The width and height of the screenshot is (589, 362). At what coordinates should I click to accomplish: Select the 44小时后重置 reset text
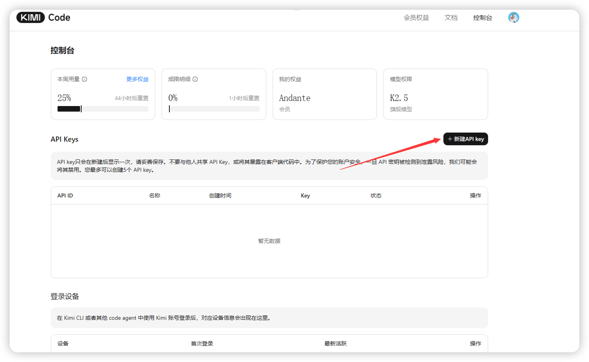coord(131,98)
